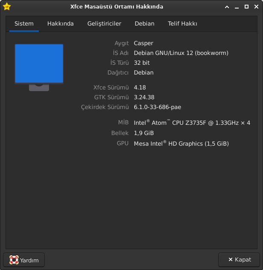Viewport: 263px width, 270px height.
Task: Click the "İS Türü" label
Action: pos(119,63)
